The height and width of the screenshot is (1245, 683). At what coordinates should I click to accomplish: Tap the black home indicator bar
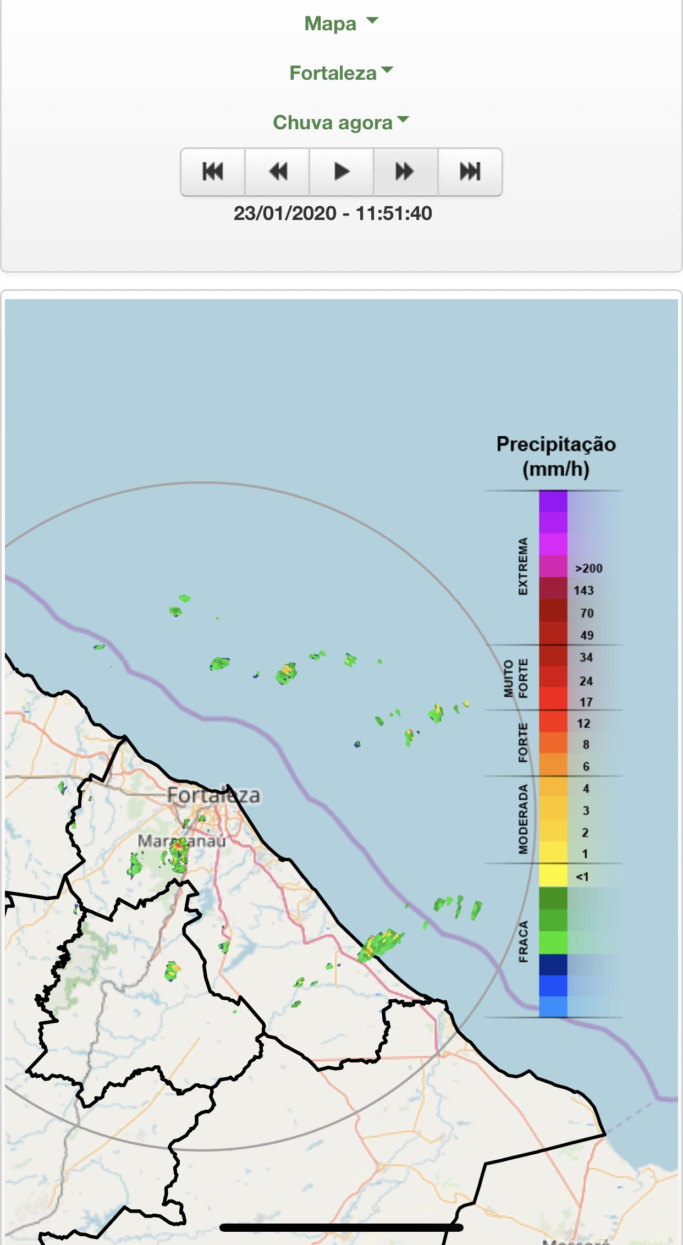coord(341,1227)
